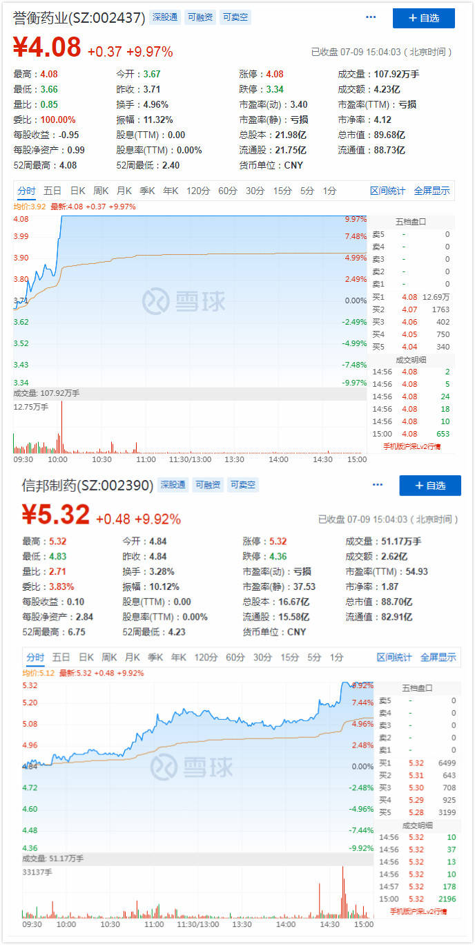Click 15:00 trade row with volume 653

[411, 434]
